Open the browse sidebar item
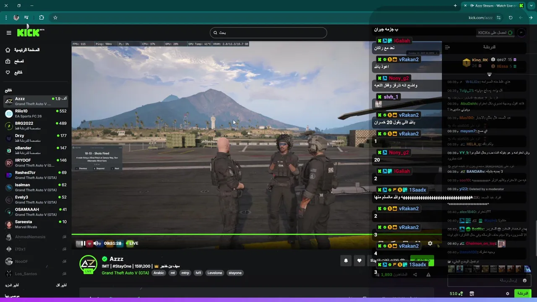The width and height of the screenshot is (537, 302). click(x=14, y=61)
